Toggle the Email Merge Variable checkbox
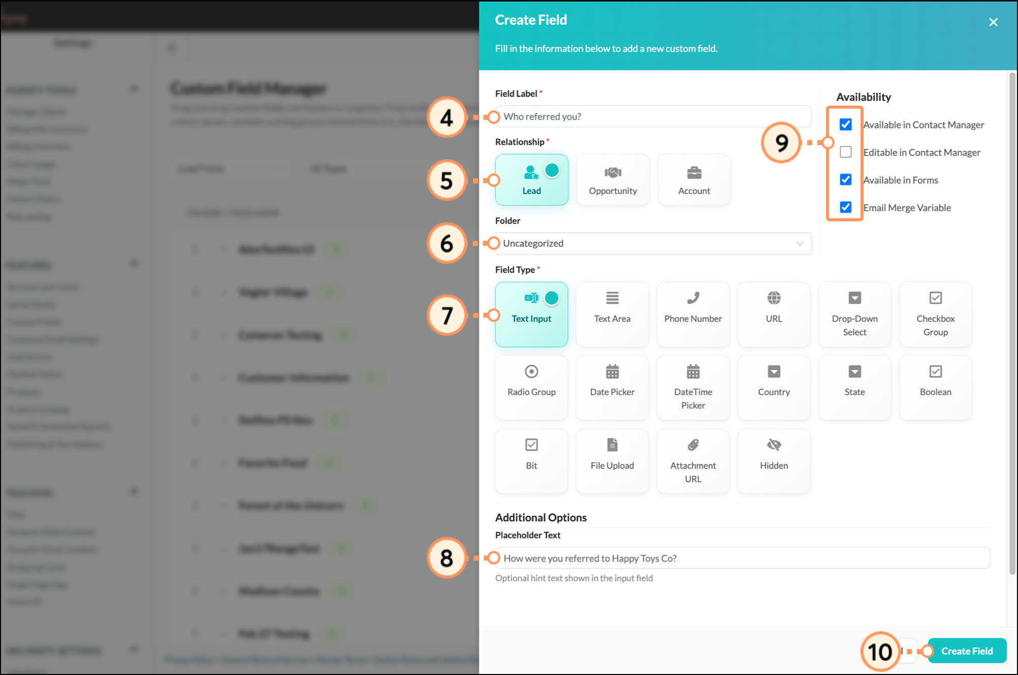 tap(845, 207)
